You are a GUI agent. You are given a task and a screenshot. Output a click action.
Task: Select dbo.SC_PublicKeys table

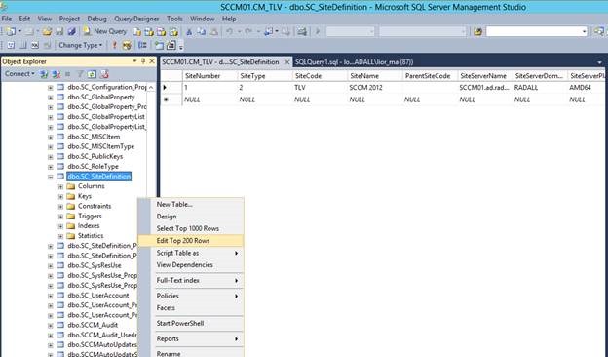pyautogui.click(x=95, y=156)
